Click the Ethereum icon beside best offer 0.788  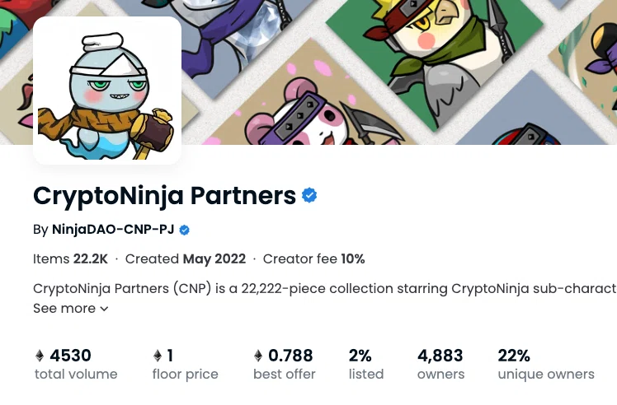click(258, 356)
